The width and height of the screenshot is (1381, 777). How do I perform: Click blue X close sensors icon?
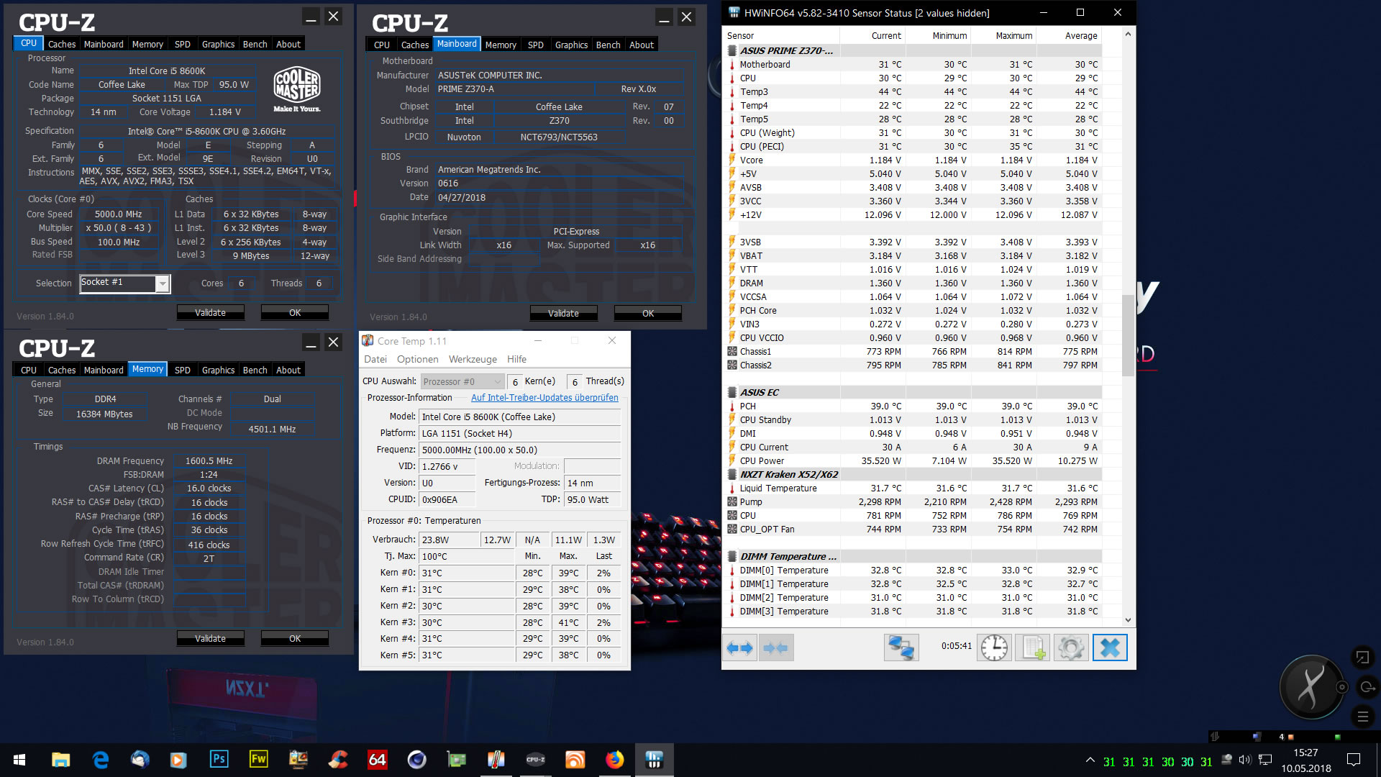[x=1110, y=648]
